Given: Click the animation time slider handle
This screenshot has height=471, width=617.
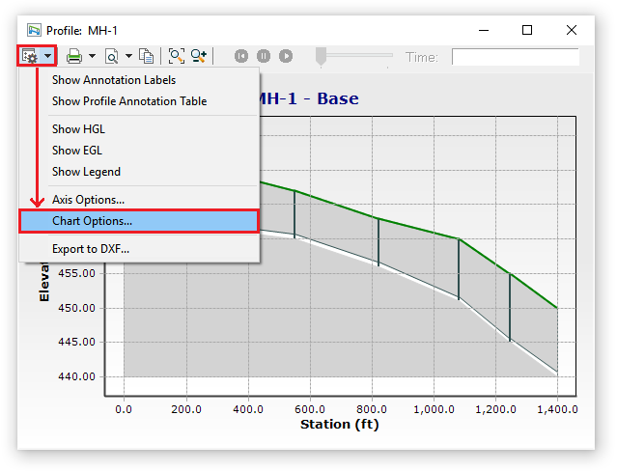Looking at the screenshot, I should (322, 57).
